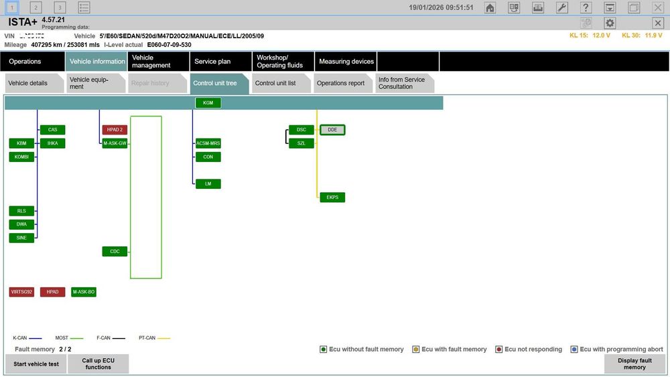The height and width of the screenshot is (377, 670).
Task: Click the I-Level actual value E060-07-09-530
Action: (x=170, y=45)
